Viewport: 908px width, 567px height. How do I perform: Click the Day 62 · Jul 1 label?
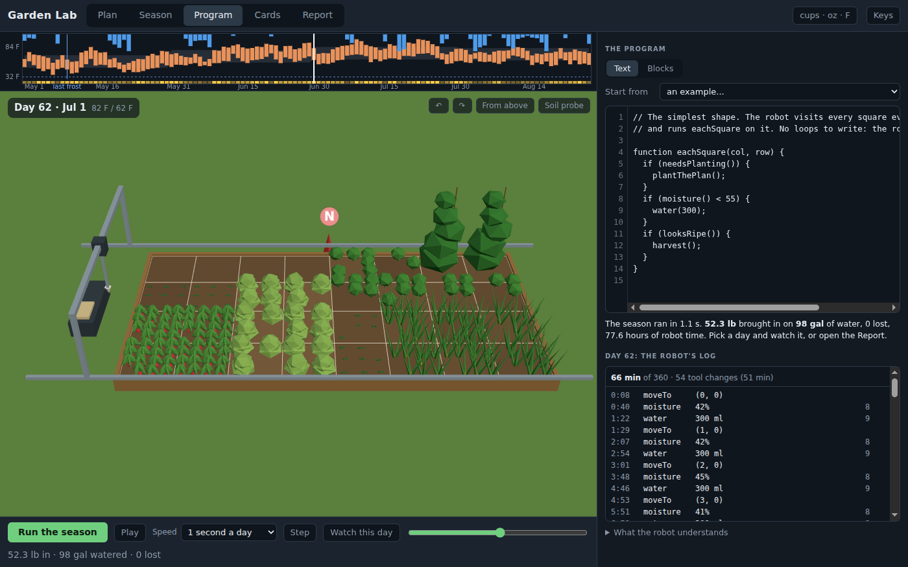50,108
